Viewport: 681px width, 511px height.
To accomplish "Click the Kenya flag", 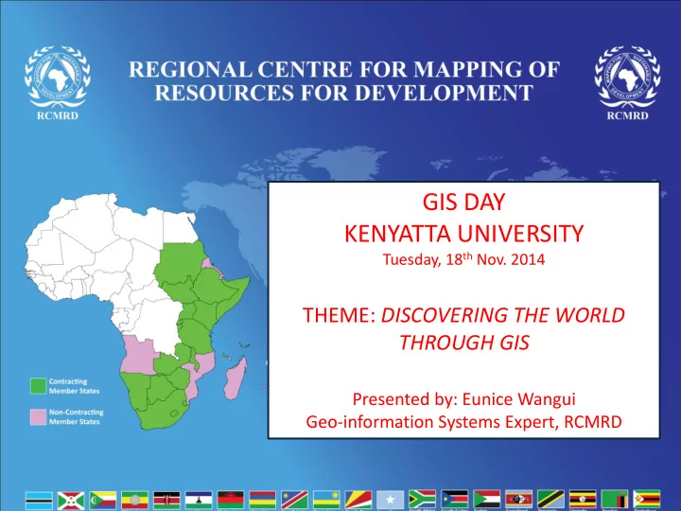I will [x=166, y=501].
